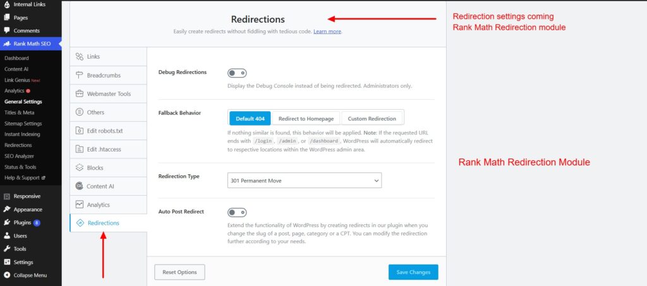Click the Redirections page heading

[x=258, y=20]
